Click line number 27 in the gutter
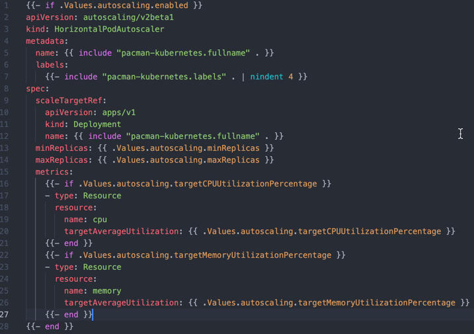Screen dimensions: 474x334 4,315
